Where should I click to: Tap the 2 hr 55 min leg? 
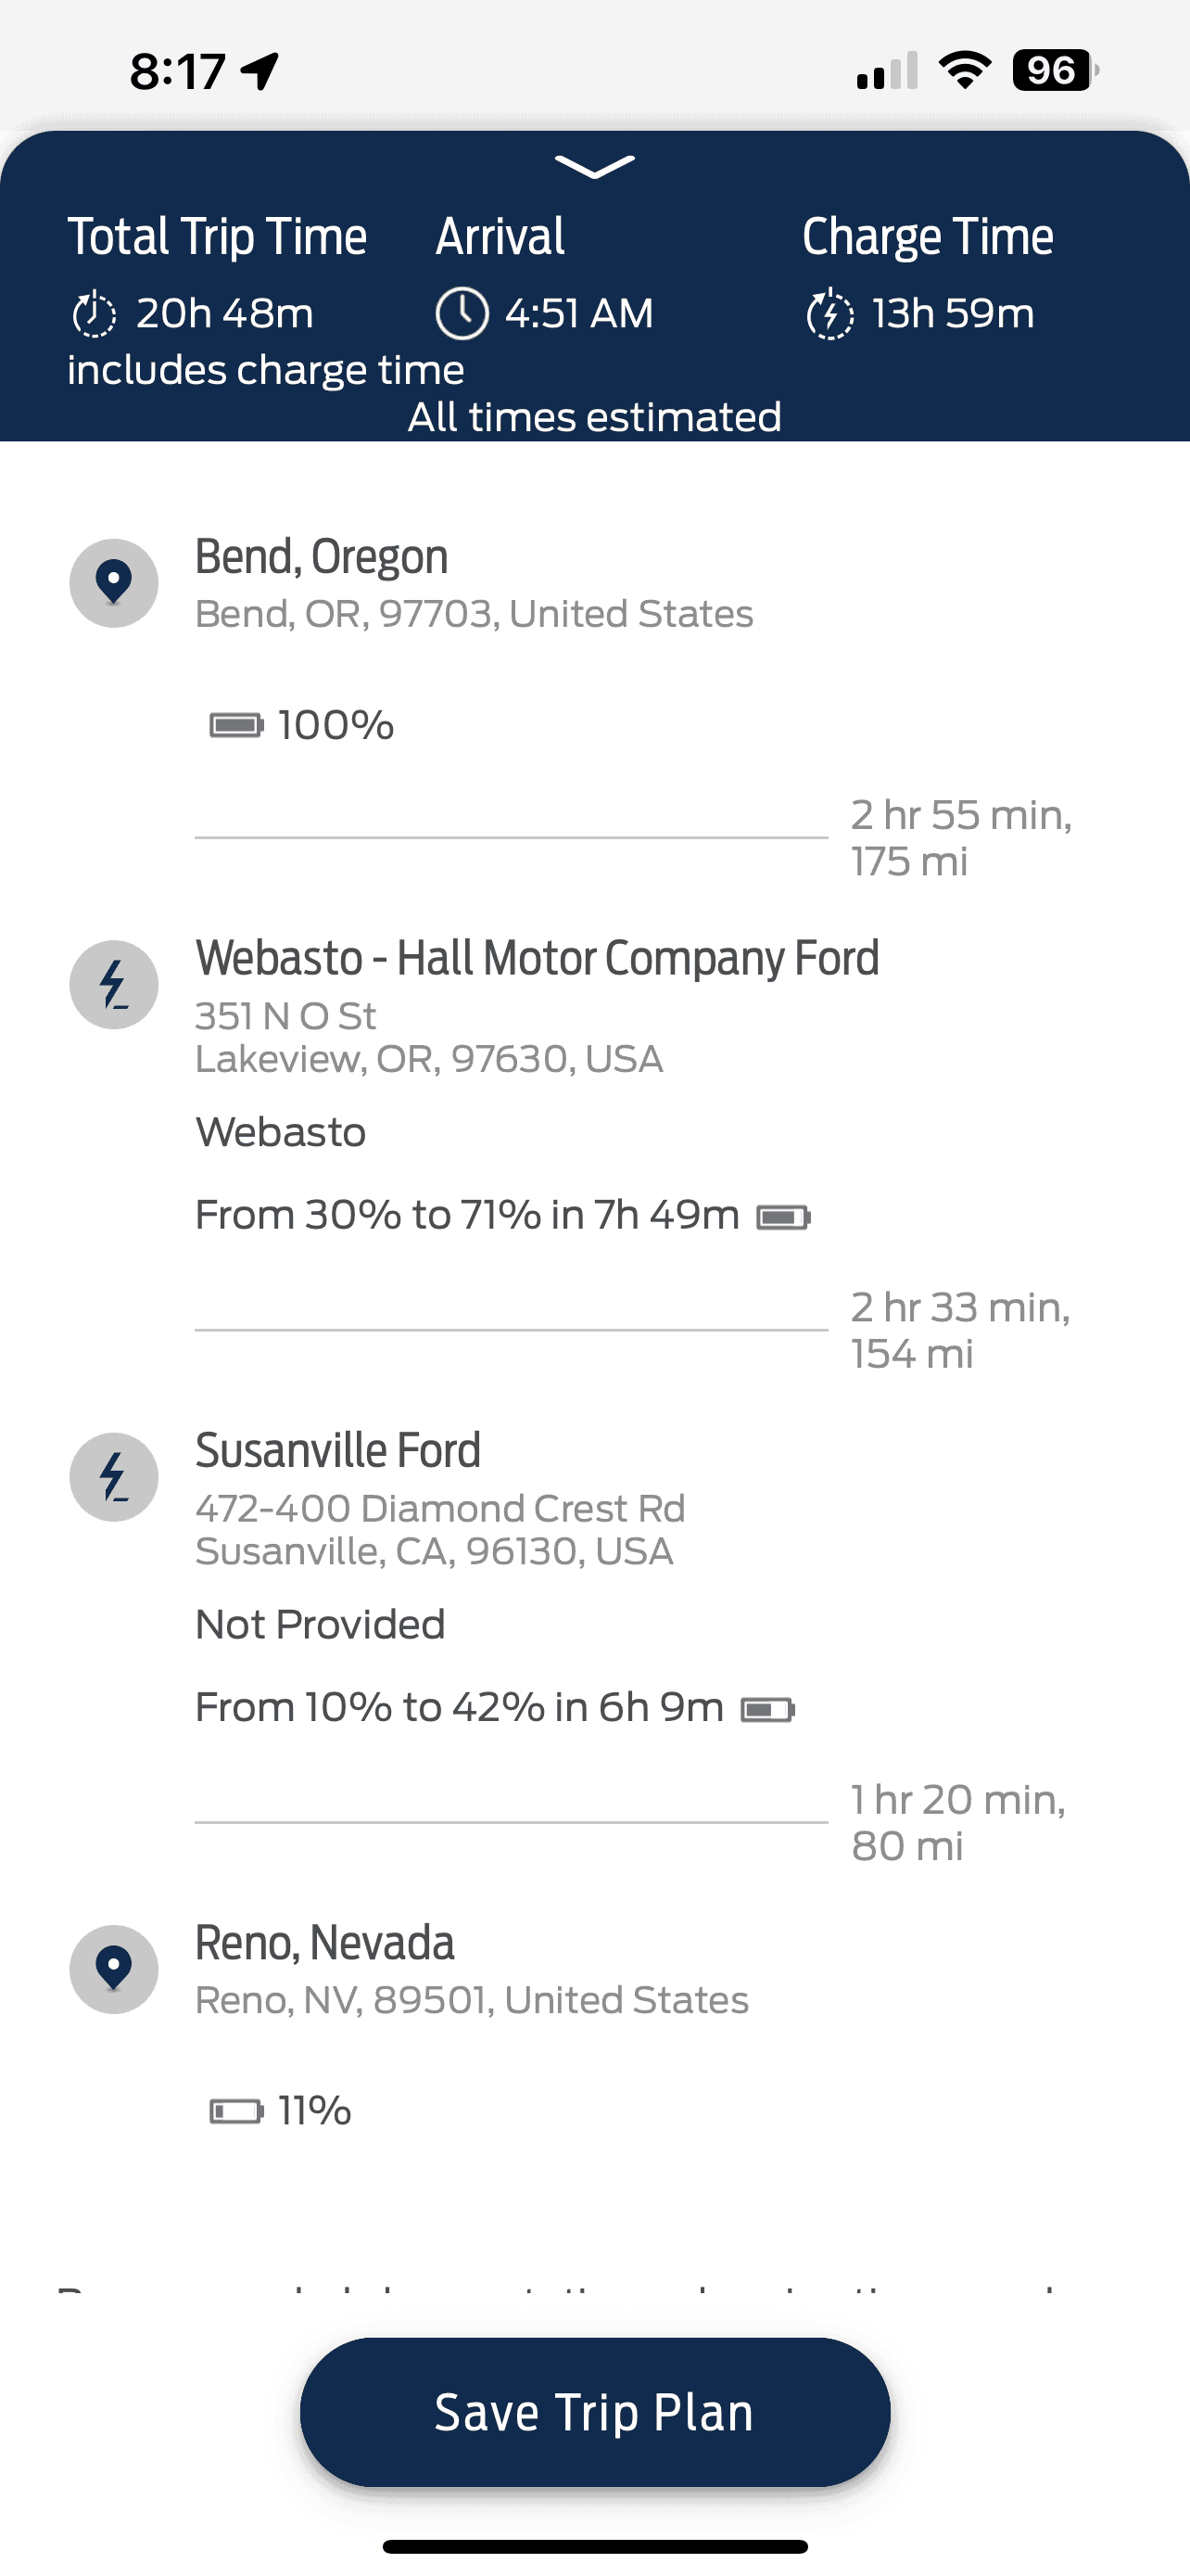pyautogui.click(x=960, y=838)
